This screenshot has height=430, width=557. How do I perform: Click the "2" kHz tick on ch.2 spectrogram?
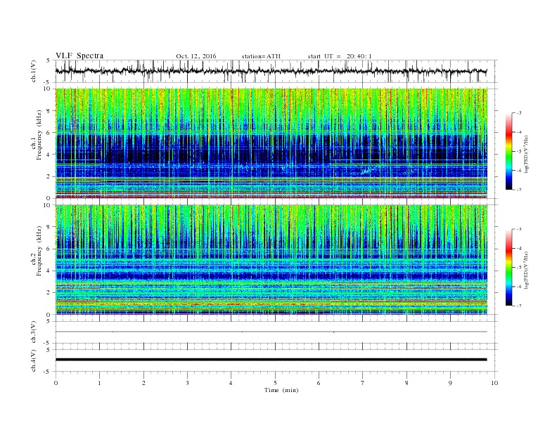click(x=49, y=293)
